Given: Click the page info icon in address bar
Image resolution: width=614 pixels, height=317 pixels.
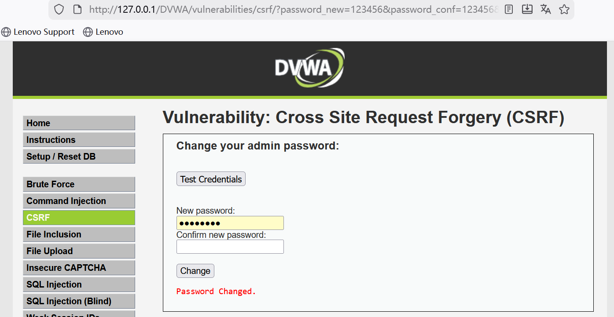Looking at the screenshot, I should (x=77, y=9).
